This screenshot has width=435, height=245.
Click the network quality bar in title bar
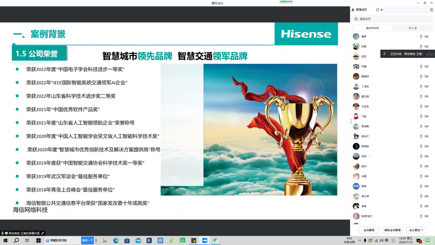coord(286,2)
